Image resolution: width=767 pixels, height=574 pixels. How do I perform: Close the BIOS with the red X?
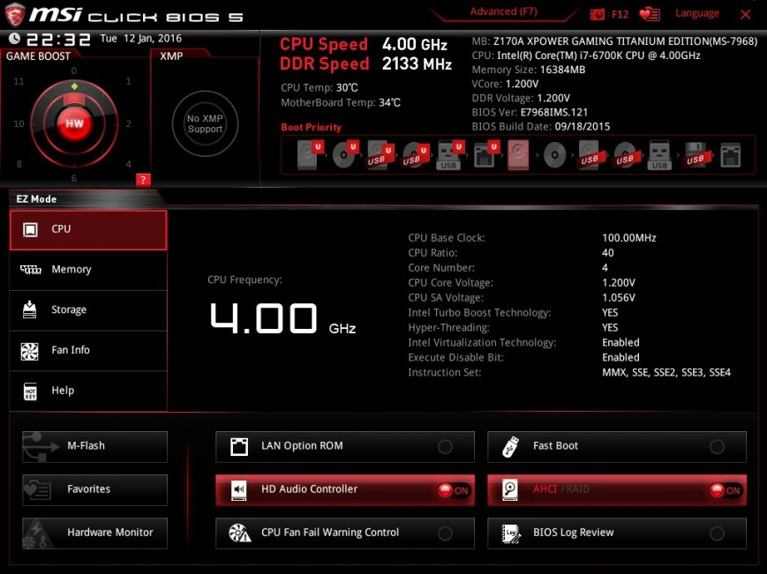pos(746,15)
